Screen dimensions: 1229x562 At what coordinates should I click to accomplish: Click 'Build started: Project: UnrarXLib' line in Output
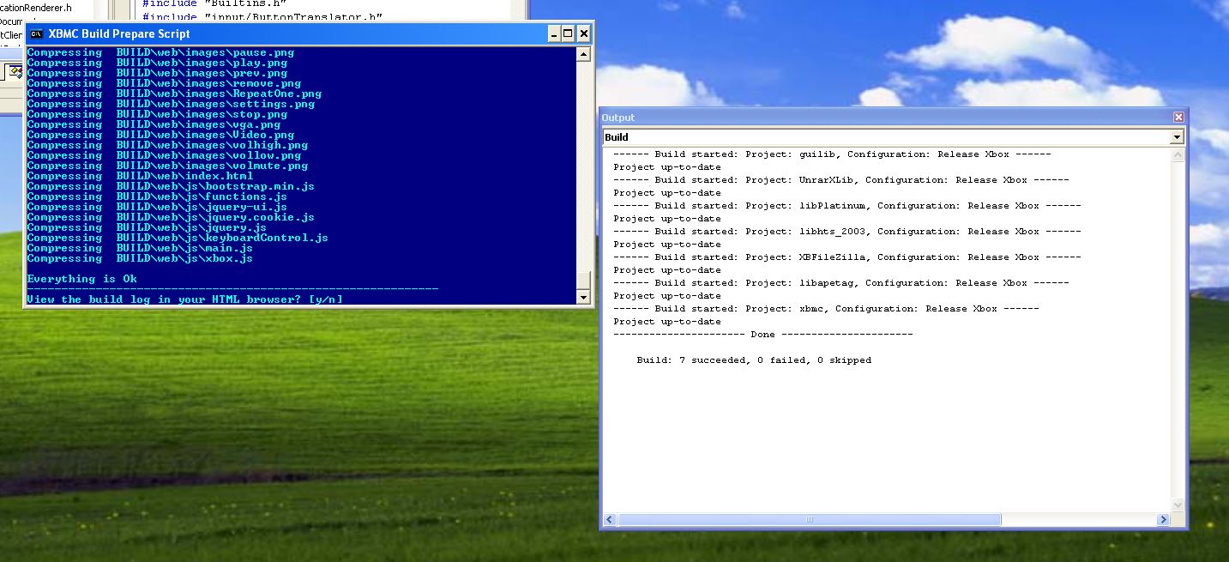point(840,180)
